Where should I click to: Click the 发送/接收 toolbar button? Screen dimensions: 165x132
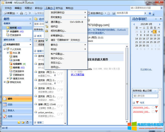pyautogui.click(x=96, y=13)
